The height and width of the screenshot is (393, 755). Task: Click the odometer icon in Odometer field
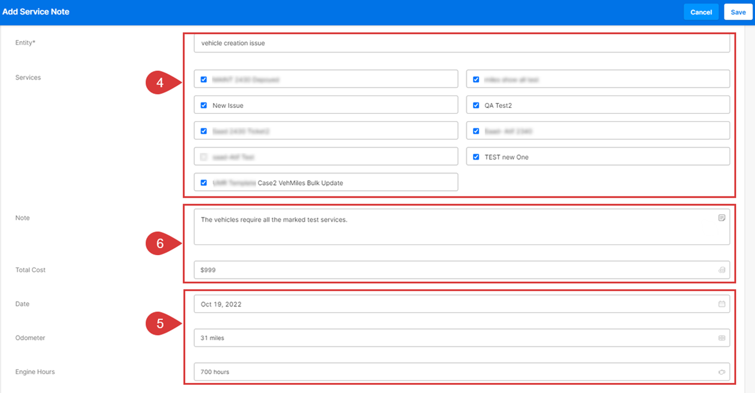coord(722,338)
